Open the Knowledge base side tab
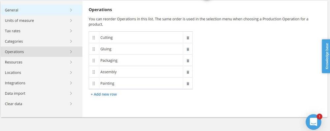 326,56
